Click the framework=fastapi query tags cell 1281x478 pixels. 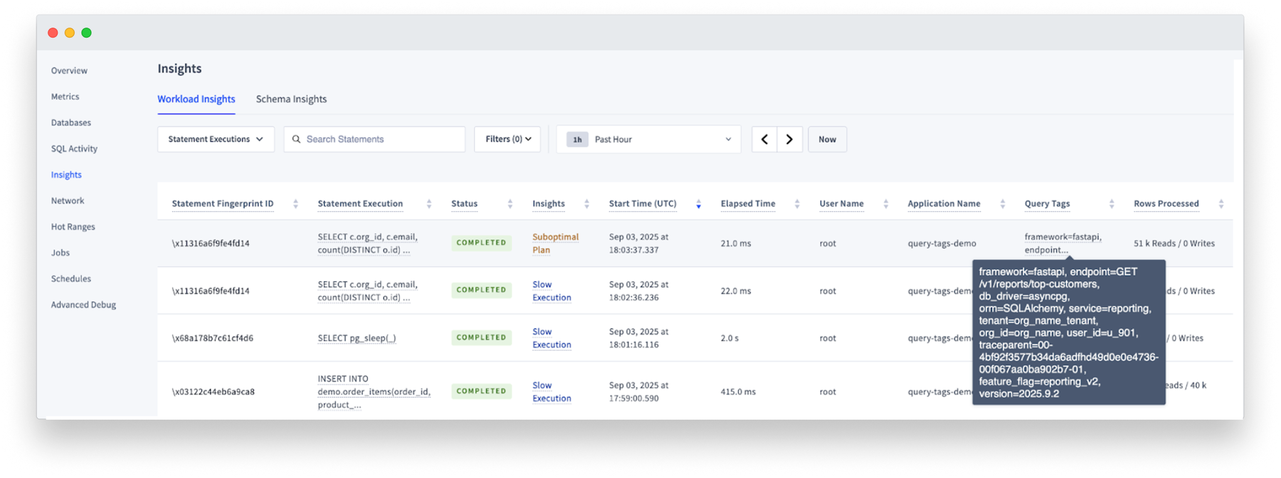1063,243
